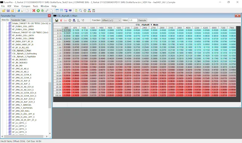Select CSL_AlphaN_2_KatHeating in parameter tree

coord(25,54)
